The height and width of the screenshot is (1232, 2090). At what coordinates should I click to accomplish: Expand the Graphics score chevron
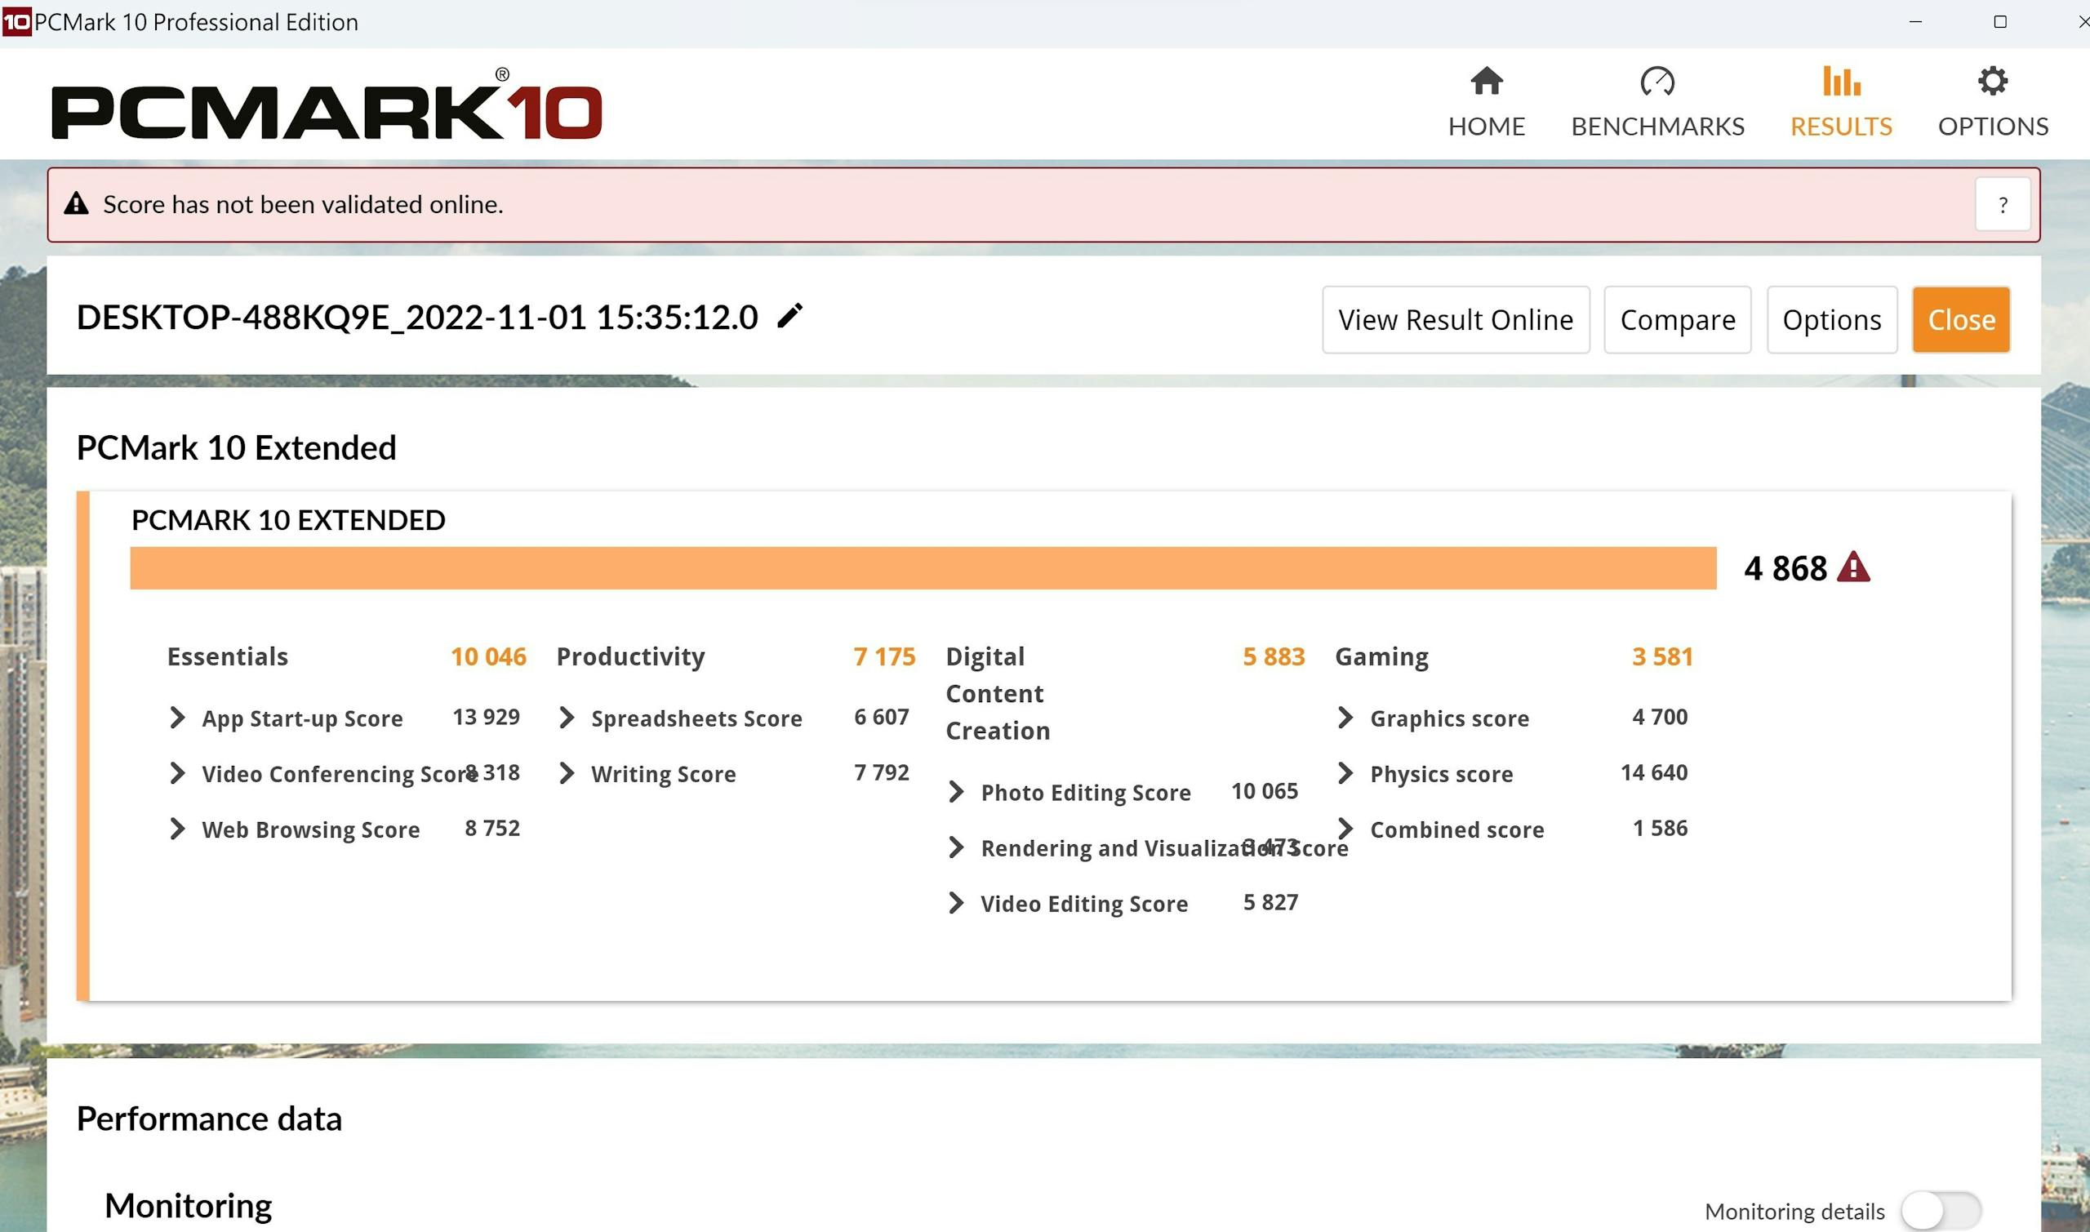pos(1345,718)
